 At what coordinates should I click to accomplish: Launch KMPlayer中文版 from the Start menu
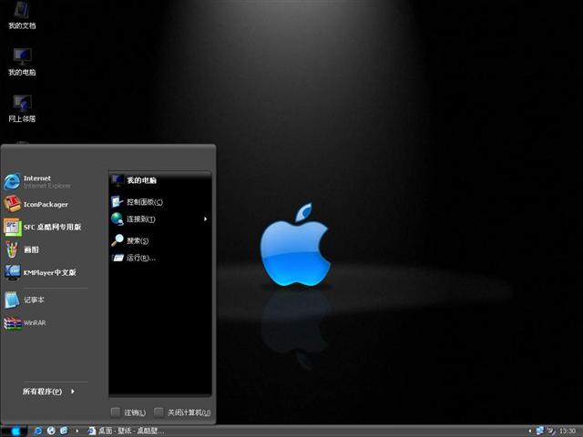click(40, 272)
